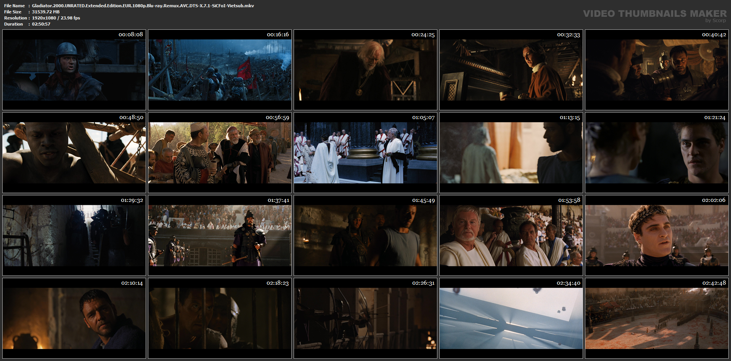Click the 01:29:32 dungeon thumbnail

point(74,235)
